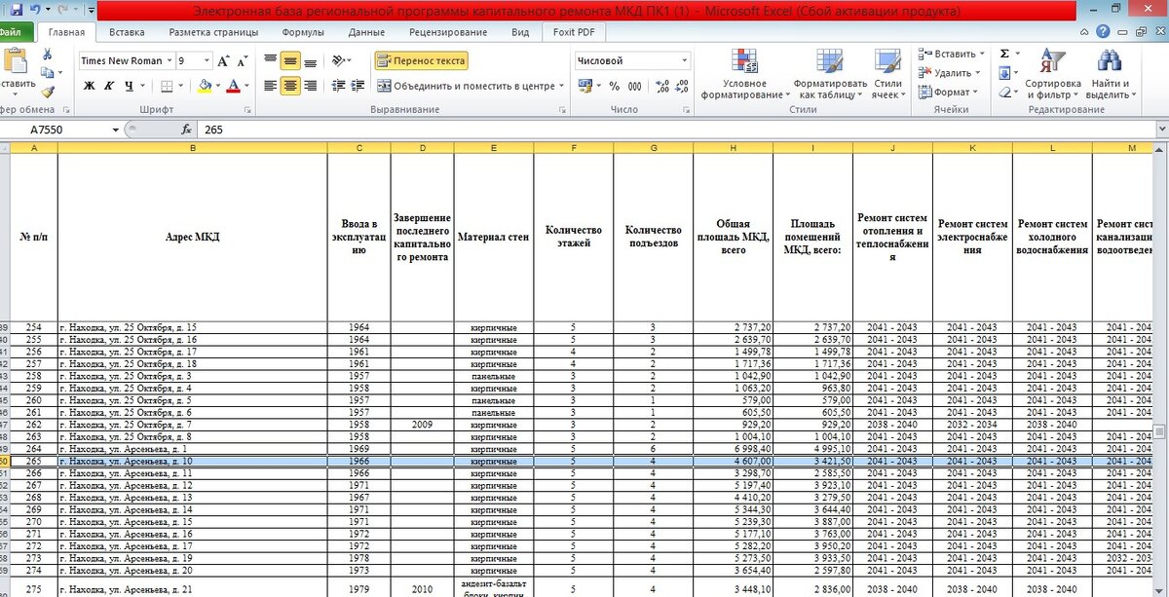
Task: Copy the selection to the clipboard
Action: pos(46,73)
